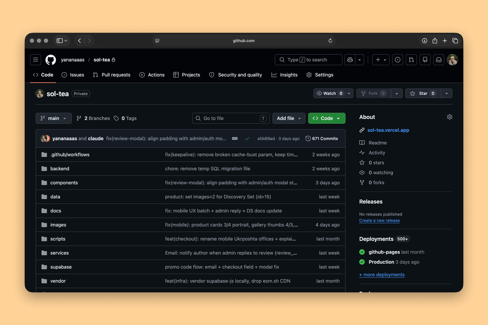The height and width of the screenshot is (325, 488).
Task: View the 2 Branches list
Action: (93, 118)
